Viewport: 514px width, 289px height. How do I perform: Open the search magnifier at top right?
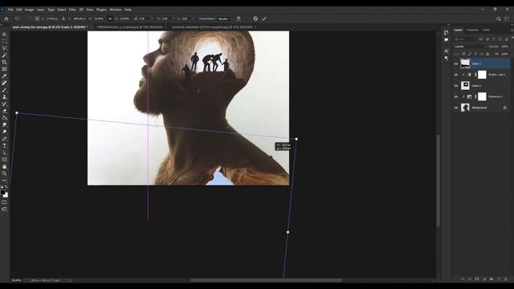click(x=499, y=19)
